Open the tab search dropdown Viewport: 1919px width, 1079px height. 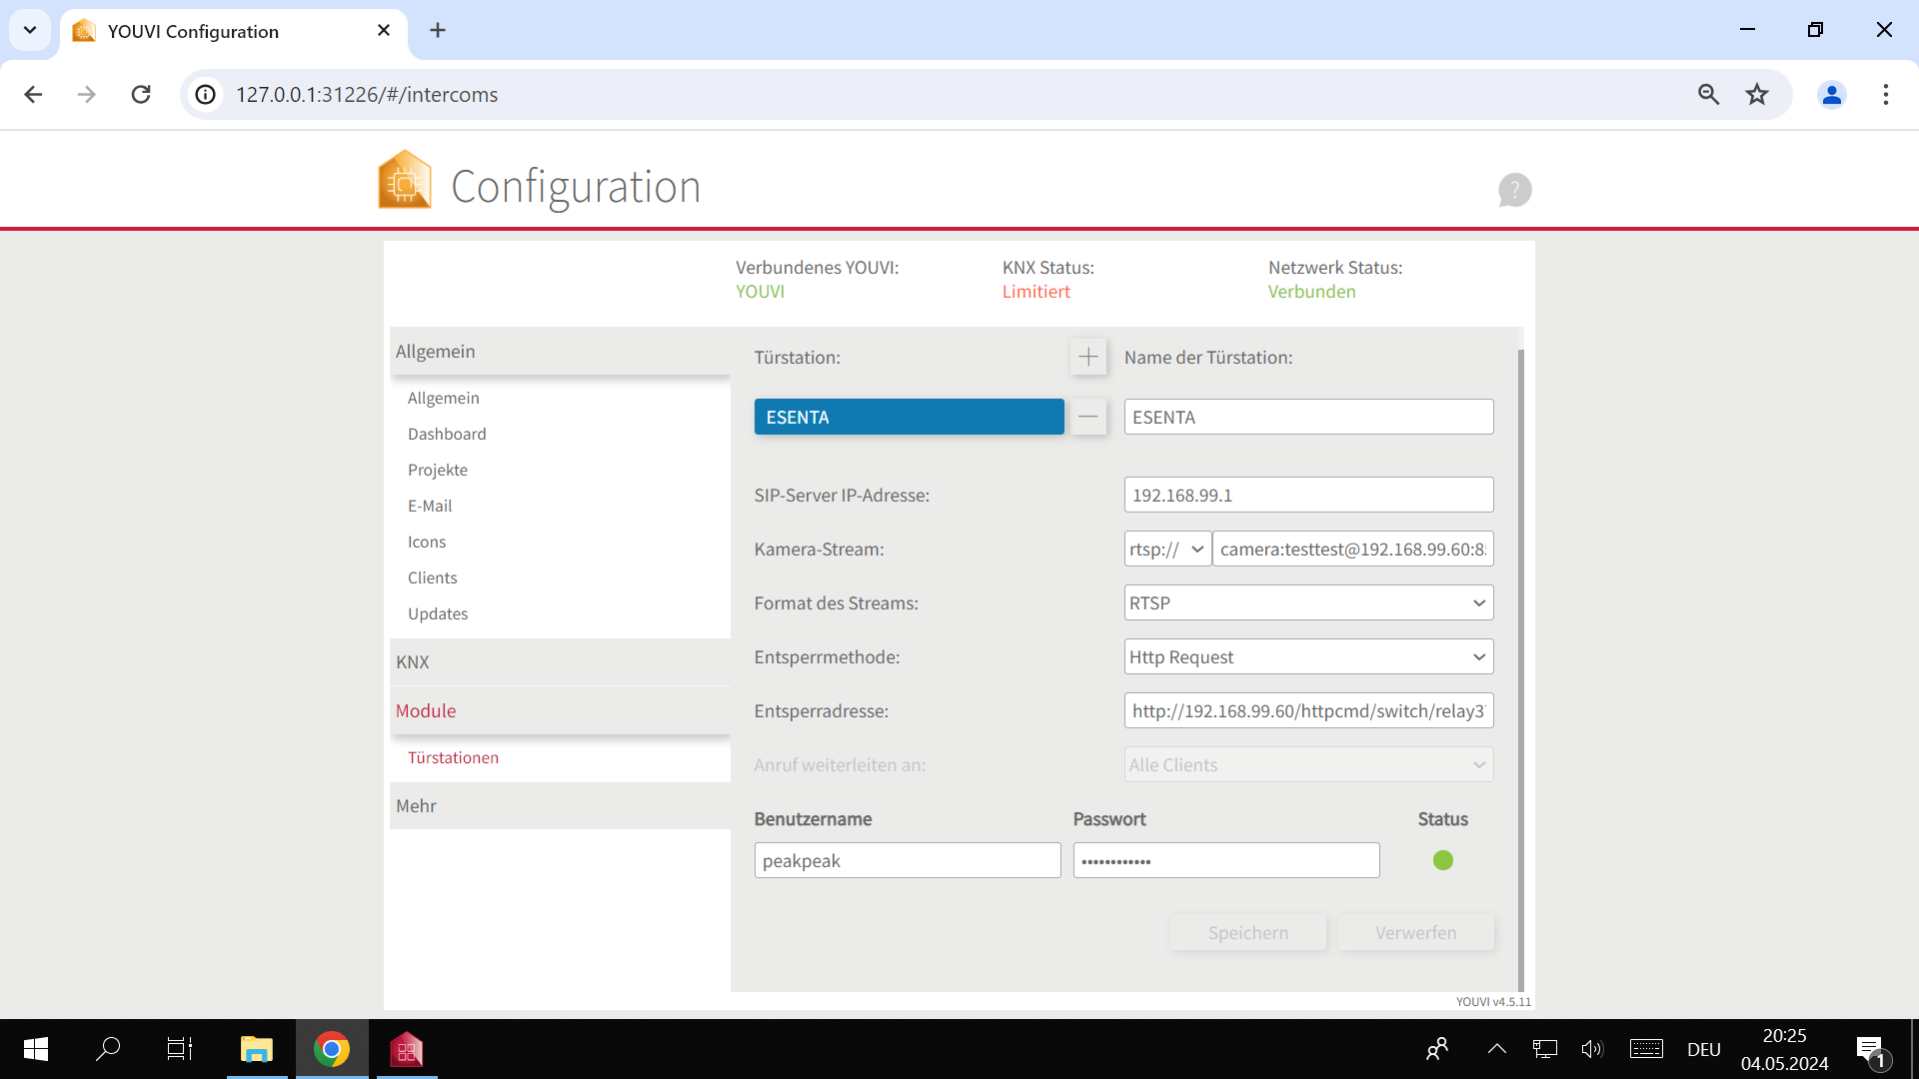click(x=30, y=30)
